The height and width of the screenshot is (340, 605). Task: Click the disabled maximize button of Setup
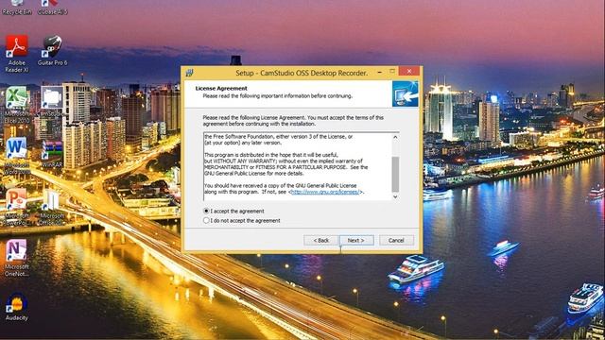tap(392, 72)
